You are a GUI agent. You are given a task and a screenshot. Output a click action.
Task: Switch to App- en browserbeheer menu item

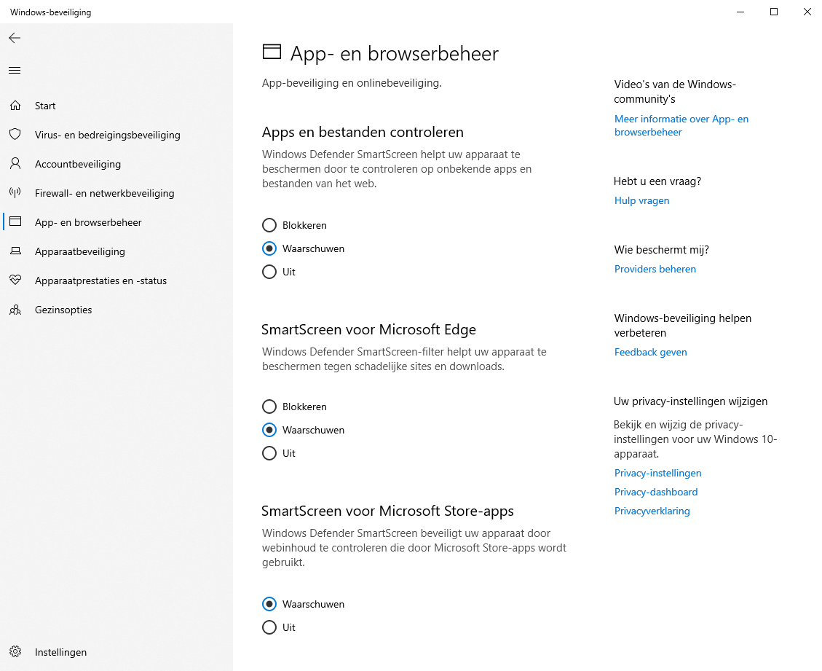pyautogui.click(x=88, y=222)
